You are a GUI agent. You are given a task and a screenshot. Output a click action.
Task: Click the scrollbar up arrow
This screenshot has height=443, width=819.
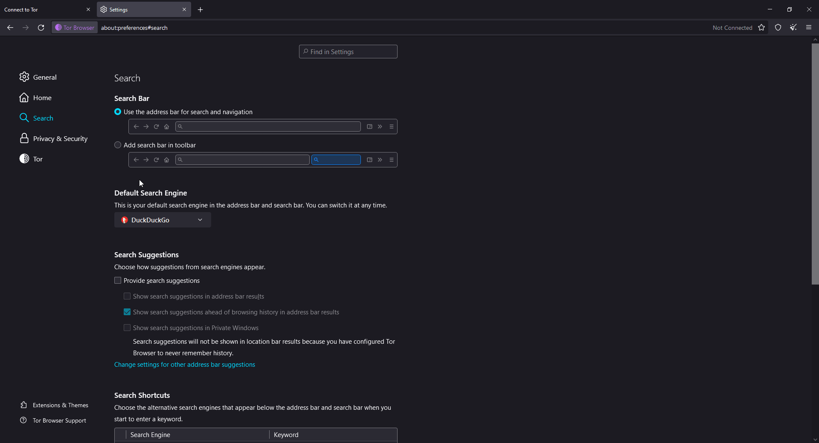point(815,40)
